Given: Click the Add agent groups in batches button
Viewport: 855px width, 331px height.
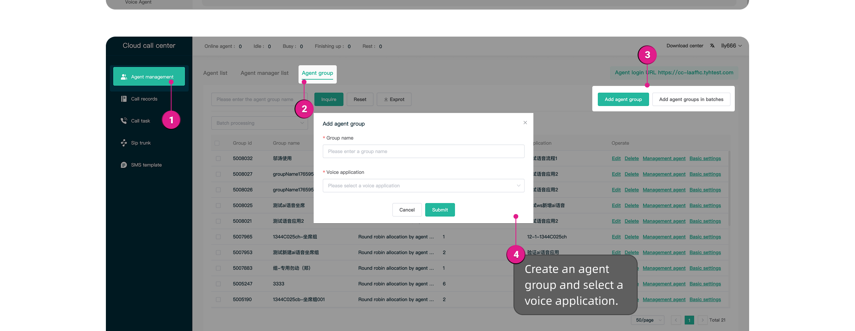Looking at the screenshot, I should tap(691, 99).
